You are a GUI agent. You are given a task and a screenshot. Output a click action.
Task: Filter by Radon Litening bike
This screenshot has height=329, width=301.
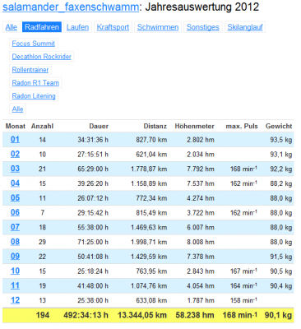[34, 96]
